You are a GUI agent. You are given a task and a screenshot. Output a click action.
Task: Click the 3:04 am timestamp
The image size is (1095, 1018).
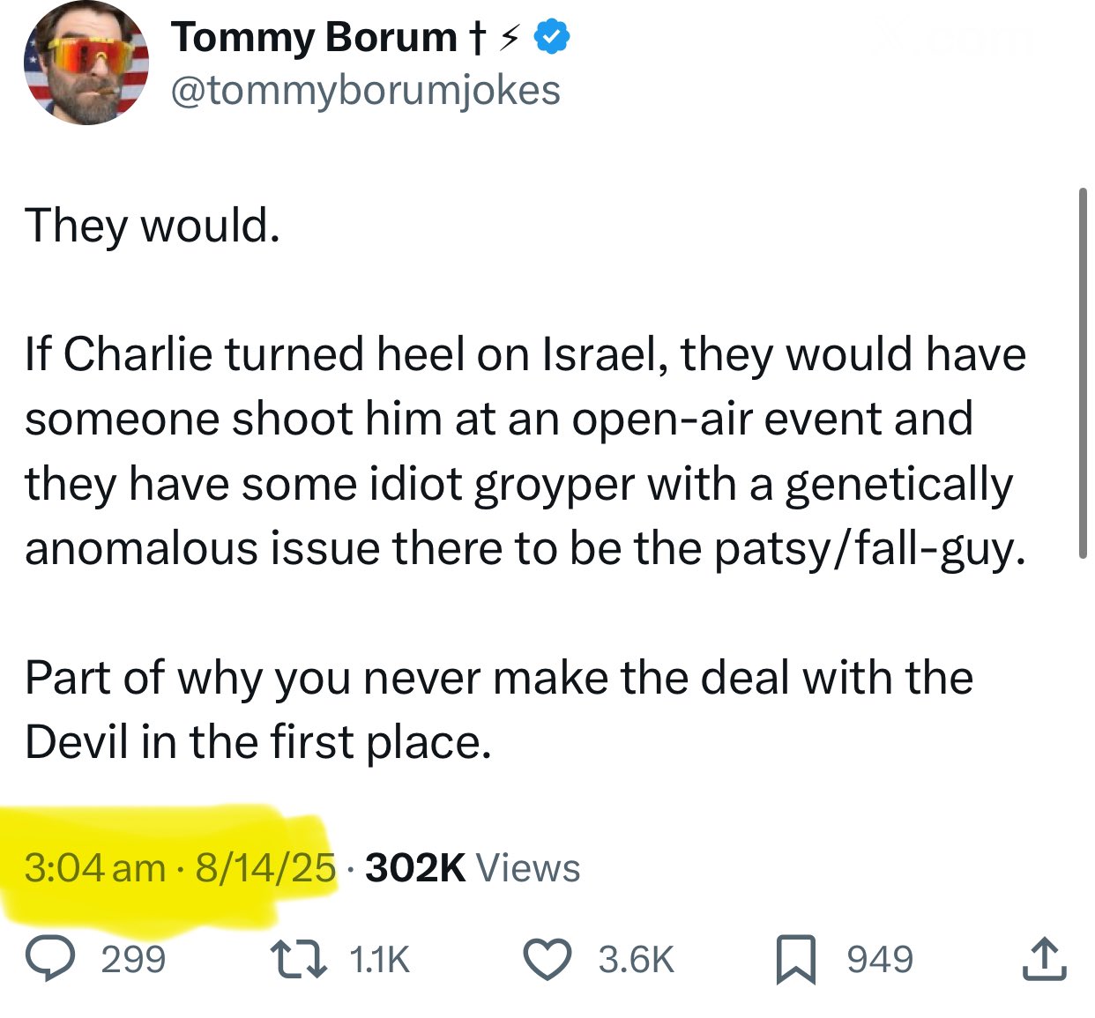[94, 868]
